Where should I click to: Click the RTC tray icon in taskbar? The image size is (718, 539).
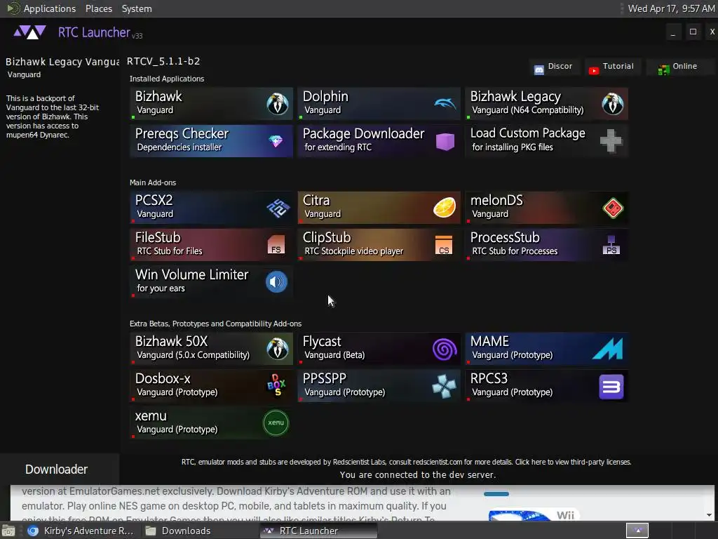637,531
